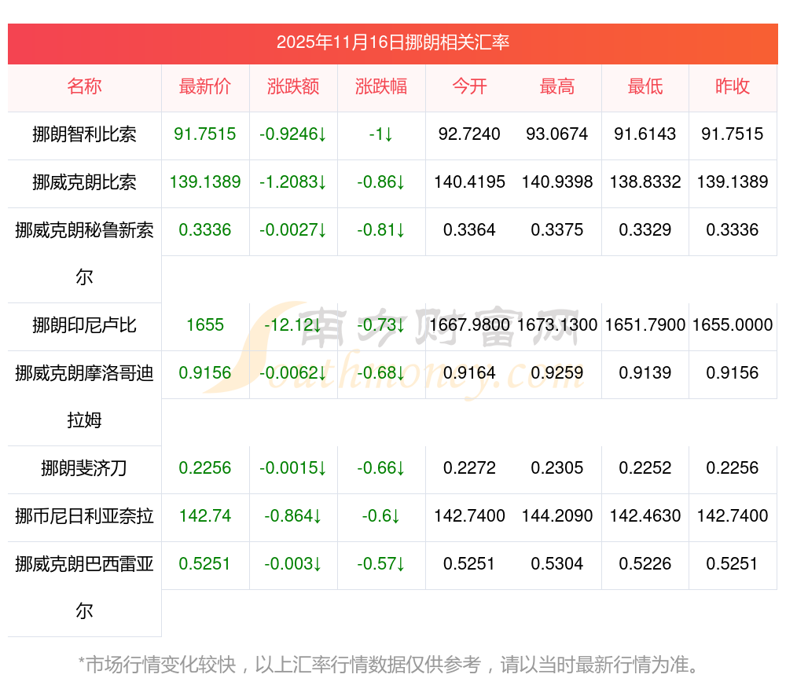Click the 今开 column header

tap(469, 86)
